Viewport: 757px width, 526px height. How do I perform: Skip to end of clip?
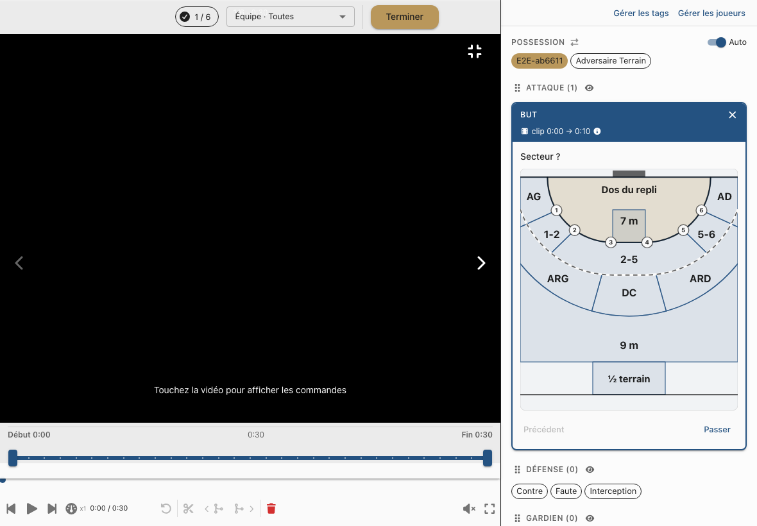52,509
